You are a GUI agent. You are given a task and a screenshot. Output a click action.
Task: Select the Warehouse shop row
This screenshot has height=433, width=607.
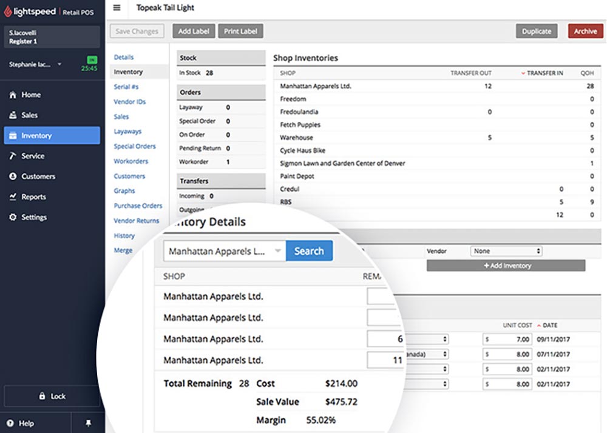(437, 138)
